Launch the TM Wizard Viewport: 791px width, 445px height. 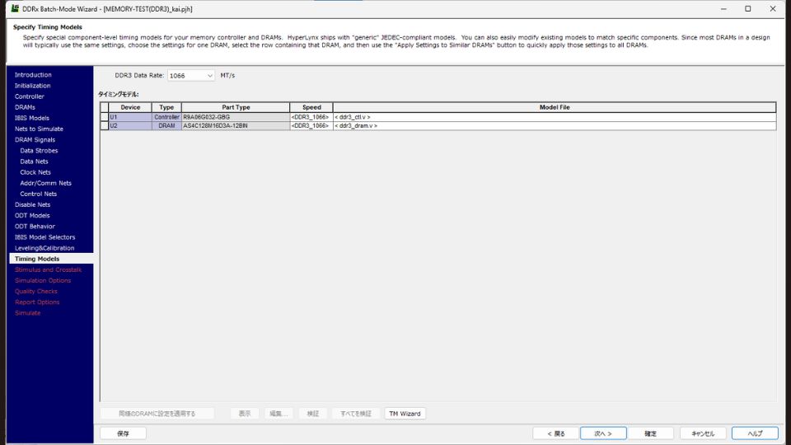pos(405,414)
